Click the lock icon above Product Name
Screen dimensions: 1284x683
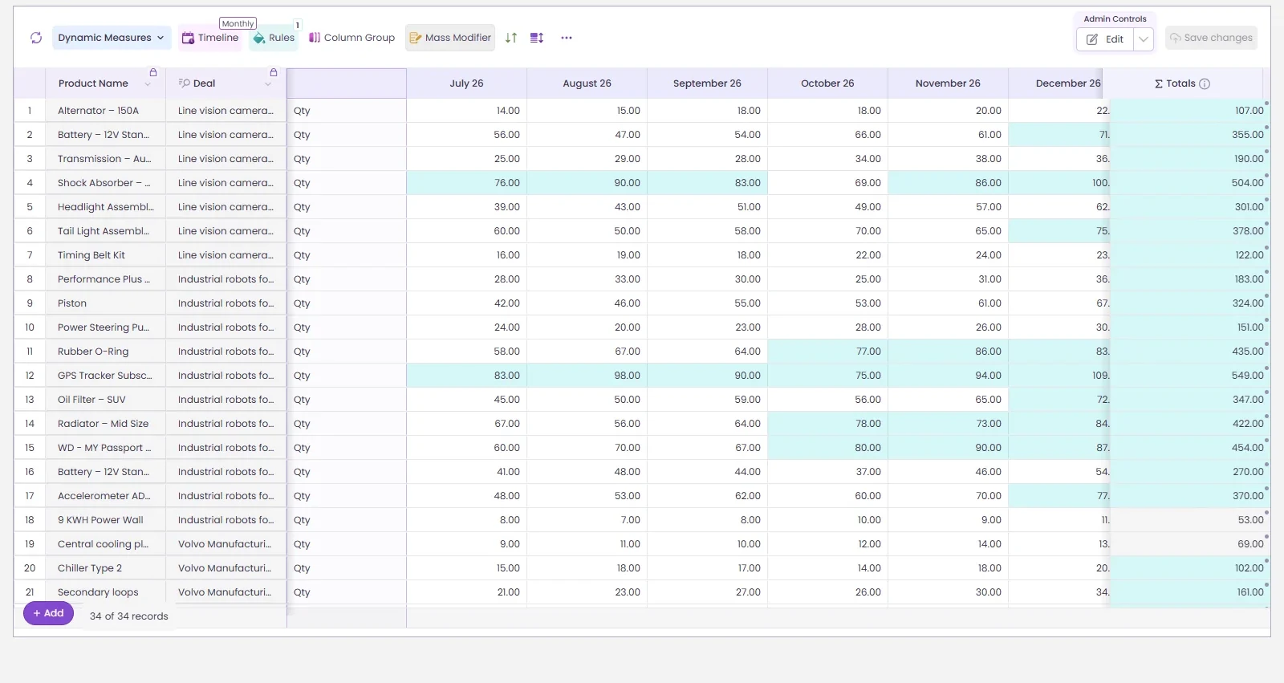pyautogui.click(x=153, y=72)
